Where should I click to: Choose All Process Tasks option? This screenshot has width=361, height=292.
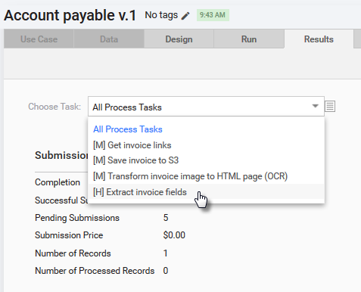206,129
